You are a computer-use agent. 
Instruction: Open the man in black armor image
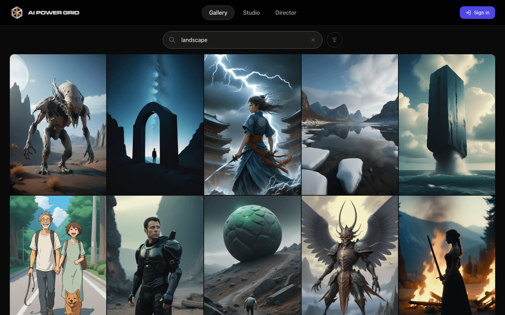pyautogui.click(x=155, y=255)
